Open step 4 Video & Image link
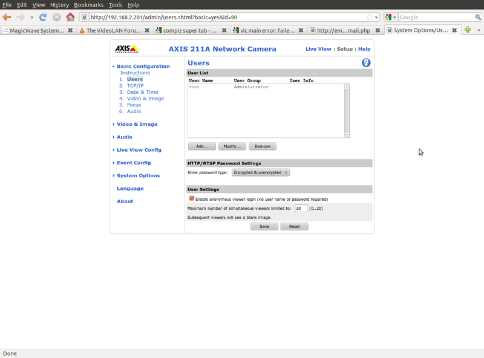Image resolution: width=484 pixels, height=358 pixels. (145, 99)
